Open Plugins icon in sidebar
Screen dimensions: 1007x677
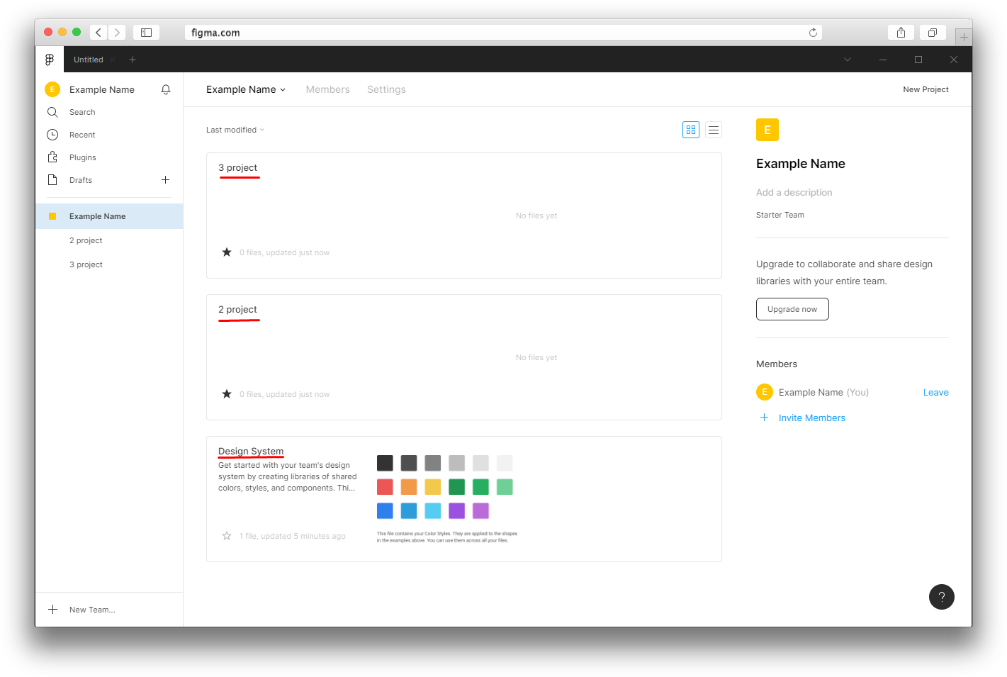click(x=52, y=157)
